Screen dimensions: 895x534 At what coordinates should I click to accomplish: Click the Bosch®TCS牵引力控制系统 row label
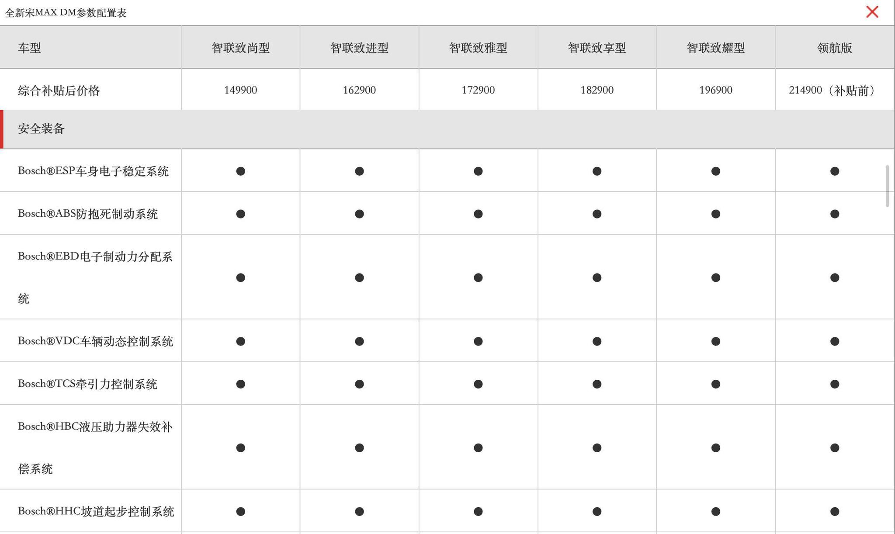pos(87,384)
